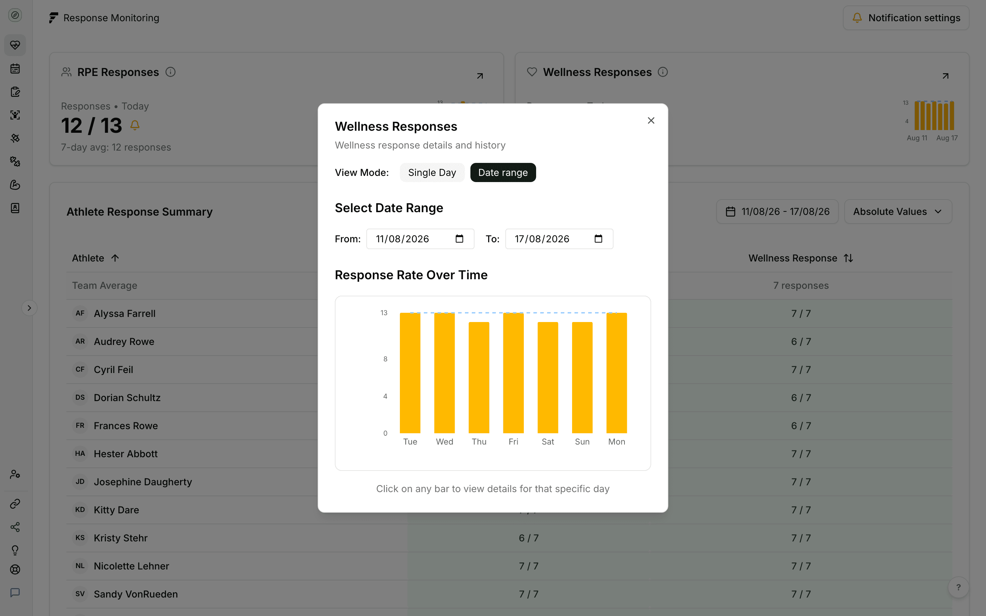
Task: Open the lifebuoy support sidebar icon
Action: [15, 569]
